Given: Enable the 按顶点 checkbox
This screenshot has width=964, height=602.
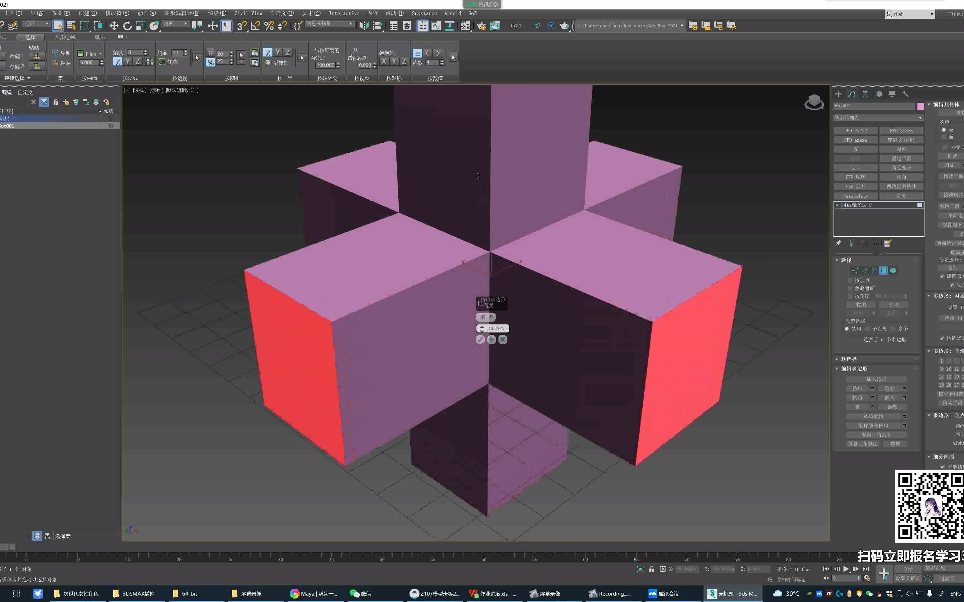Looking at the screenshot, I should coord(850,280).
